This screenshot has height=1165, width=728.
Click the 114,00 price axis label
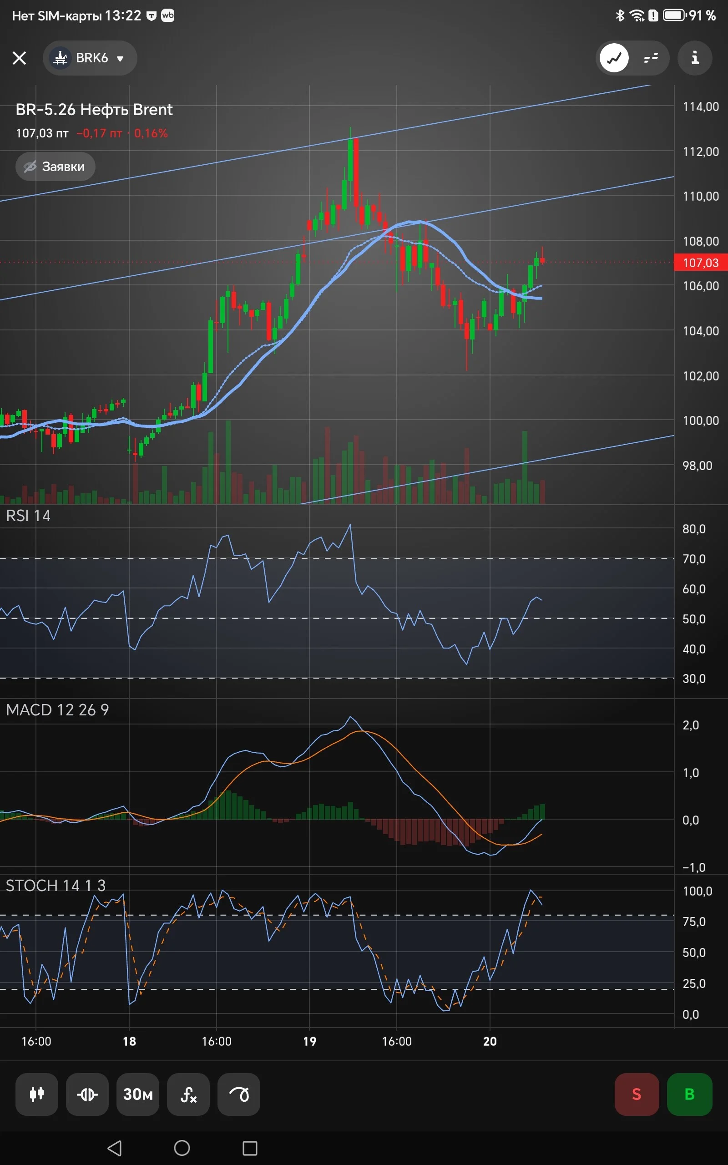[x=701, y=106]
